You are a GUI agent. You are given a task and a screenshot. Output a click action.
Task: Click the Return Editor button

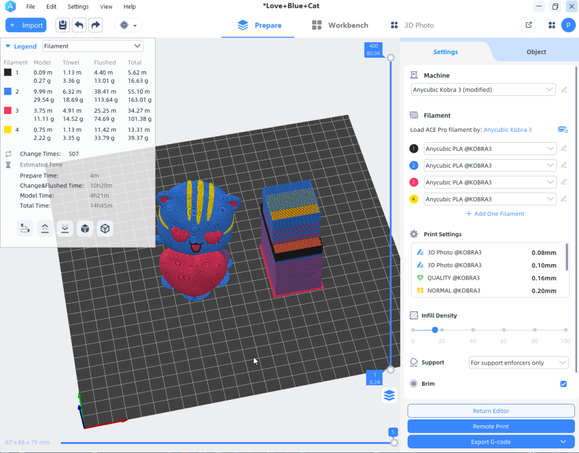pos(491,411)
